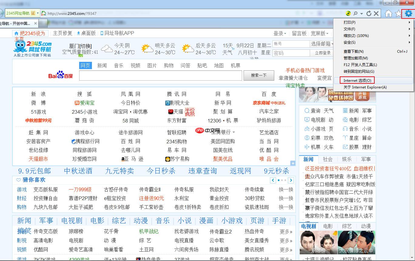Screen dimensions: 415x261
Task: Select the 社会 news tab
Action: coord(328,159)
